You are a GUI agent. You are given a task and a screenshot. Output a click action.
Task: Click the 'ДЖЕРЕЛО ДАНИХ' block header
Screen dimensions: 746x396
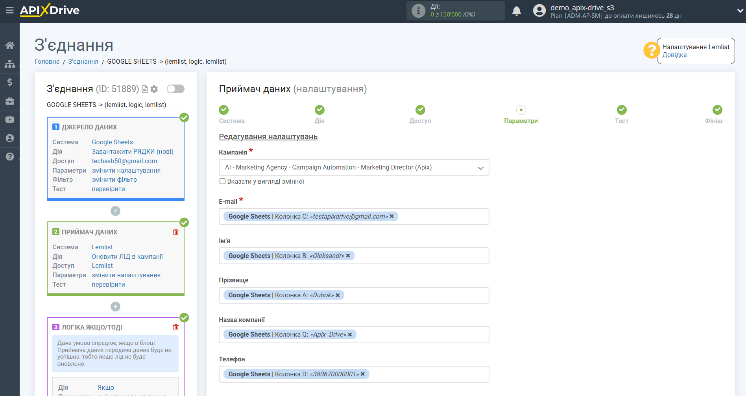pyautogui.click(x=89, y=127)
